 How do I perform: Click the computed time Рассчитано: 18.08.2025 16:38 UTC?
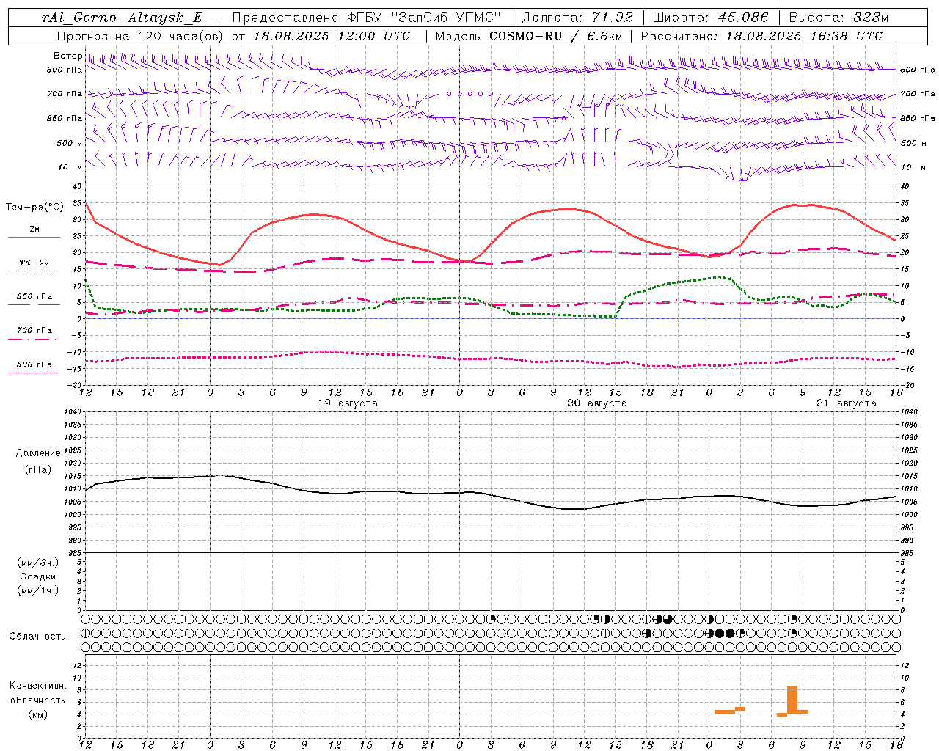tap(761, 36)
